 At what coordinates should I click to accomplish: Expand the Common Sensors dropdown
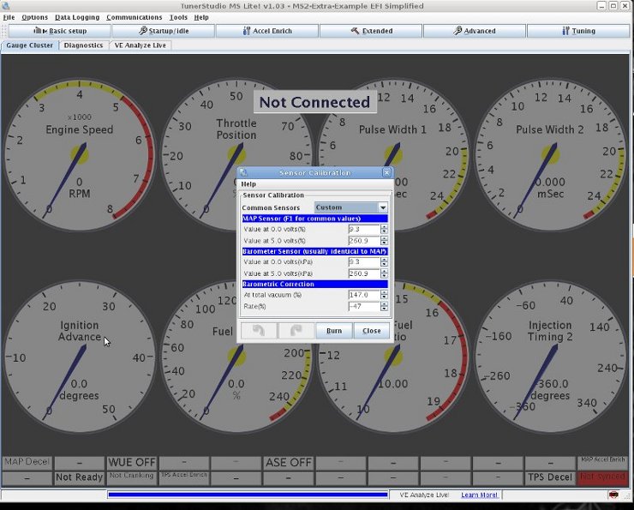pos(383,207)
